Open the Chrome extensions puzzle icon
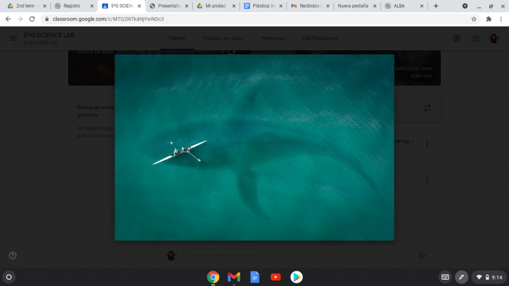The height and width of the screenshot is (286, 509). click(489, 19)
